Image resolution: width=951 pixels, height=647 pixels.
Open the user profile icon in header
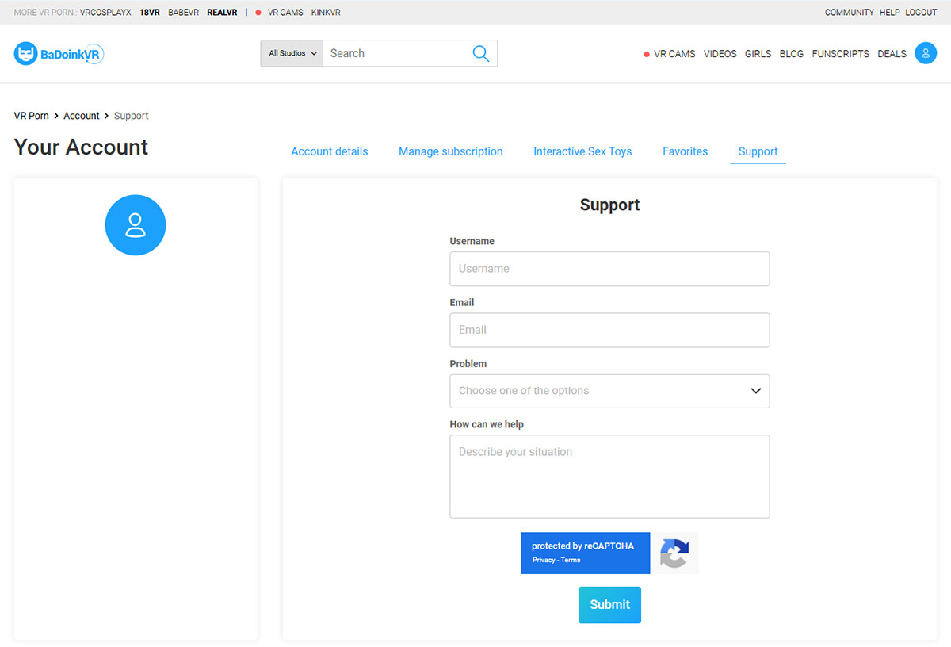point(925,53)
